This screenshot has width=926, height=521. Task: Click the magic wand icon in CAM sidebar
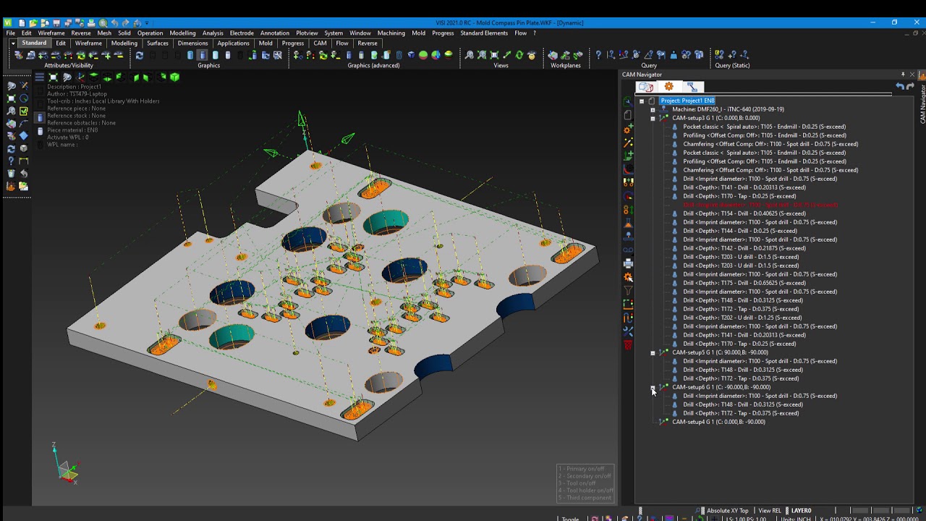[628, 143]
